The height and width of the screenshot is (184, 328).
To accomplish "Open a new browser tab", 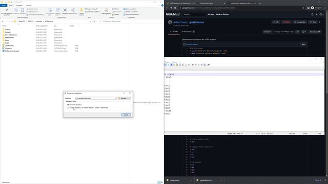I will click(x=260, y=4).
